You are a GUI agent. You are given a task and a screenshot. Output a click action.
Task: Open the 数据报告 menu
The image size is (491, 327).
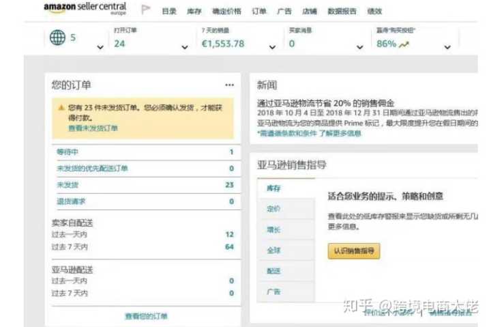342,11
